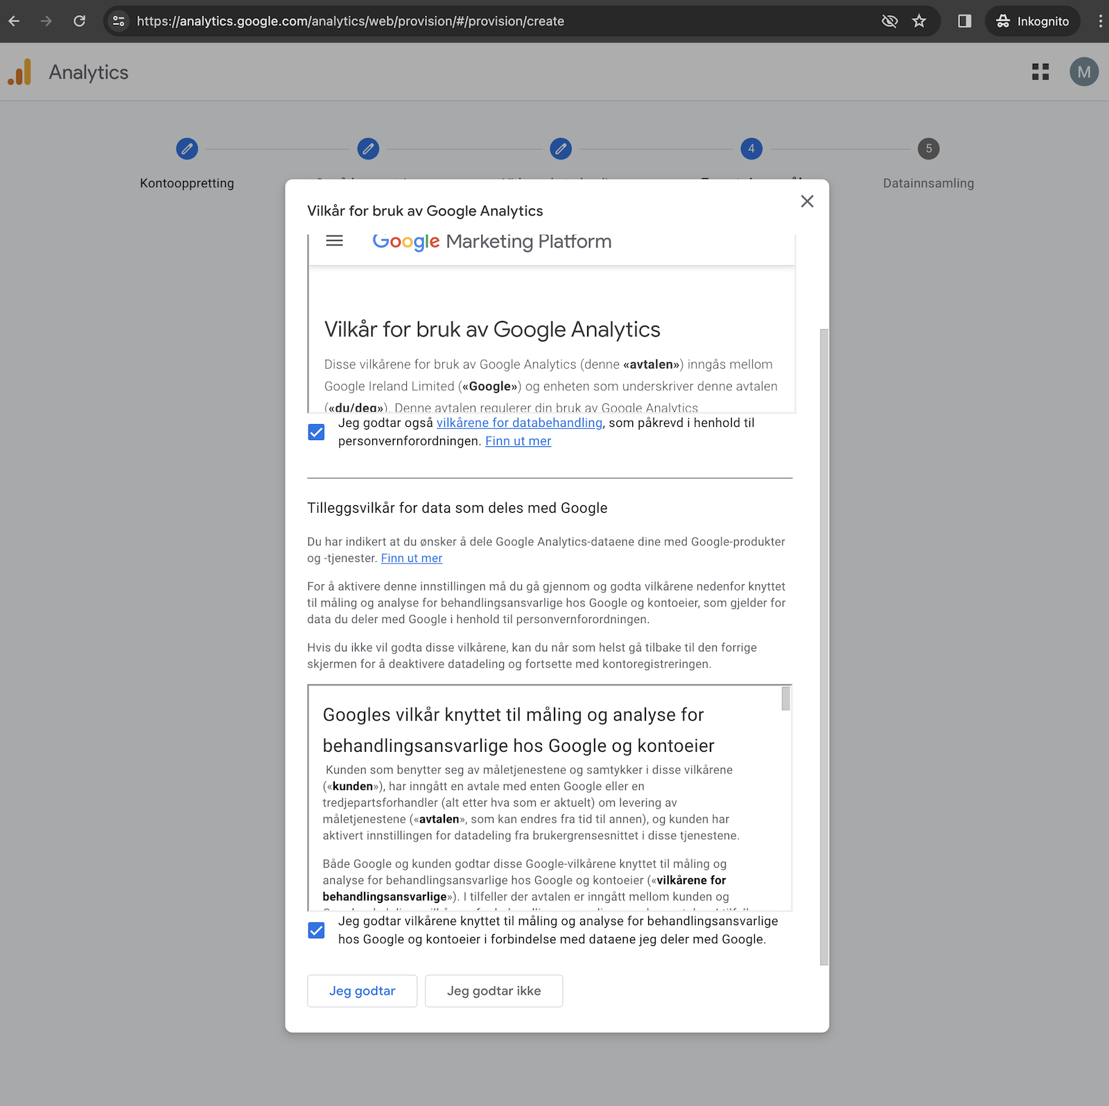The image size is (1109, 1106).
Task: Click the Google Analytics logo icon
Action: click(19, 72)
